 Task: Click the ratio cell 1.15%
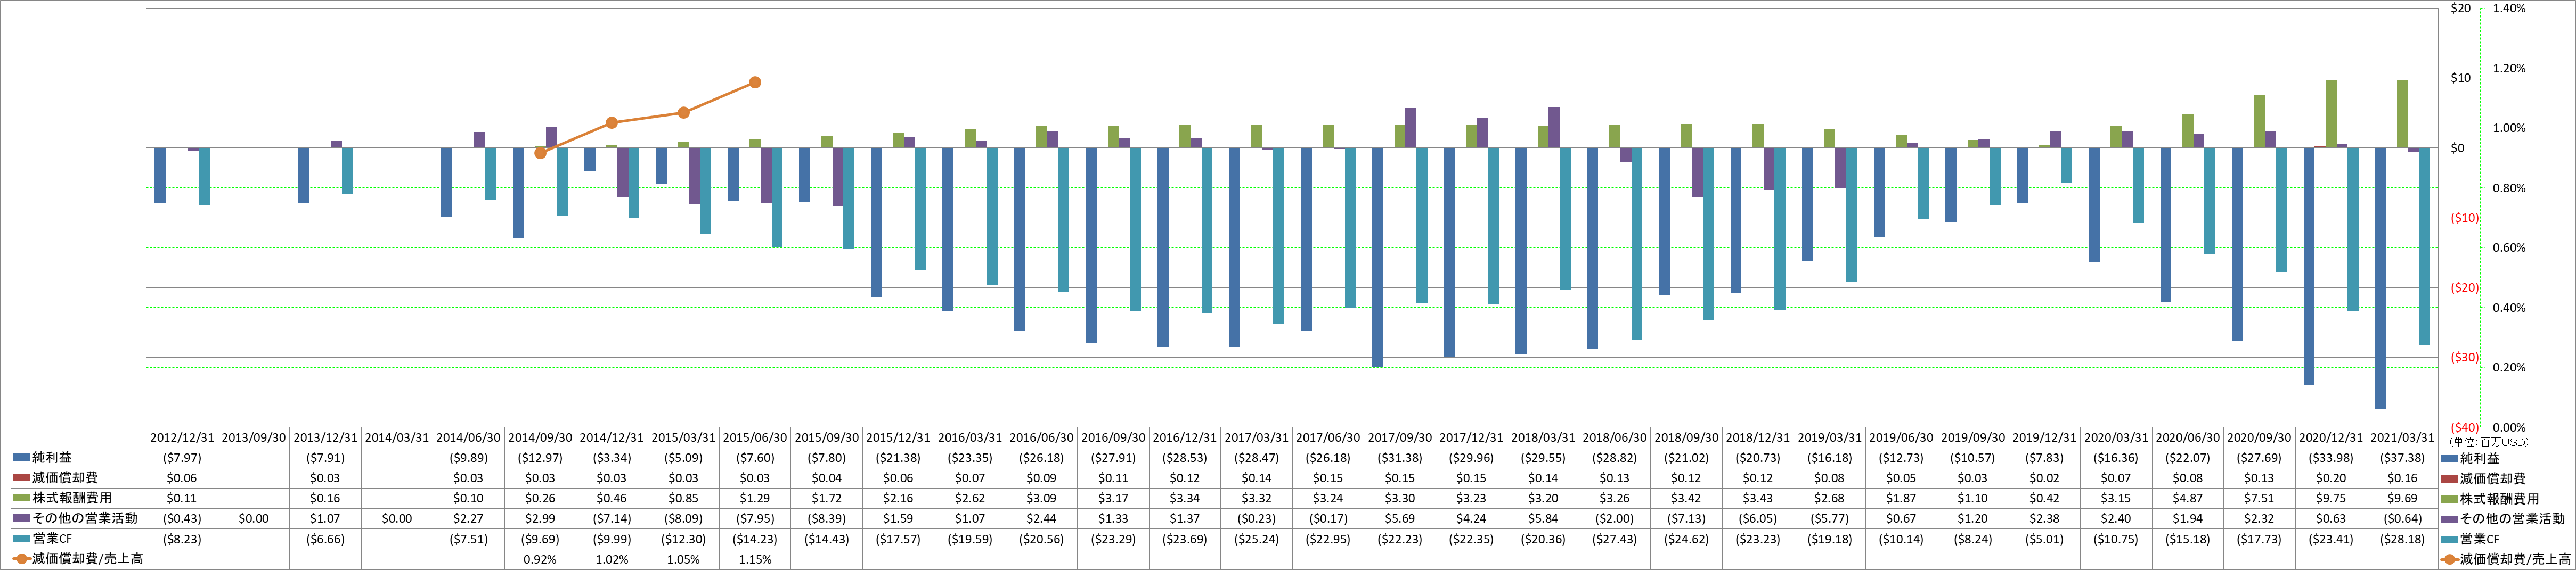pos(755,559)
